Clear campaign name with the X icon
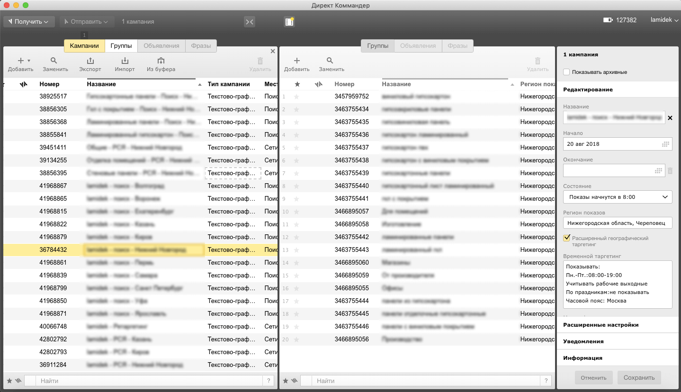This screenshot has height=392, width=681. click(x=670, y=118)
